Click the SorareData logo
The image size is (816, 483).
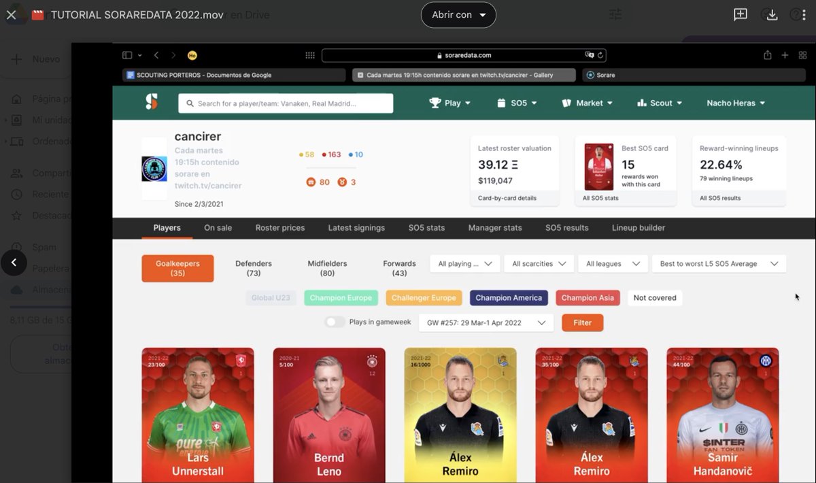(x=152, y=103)
